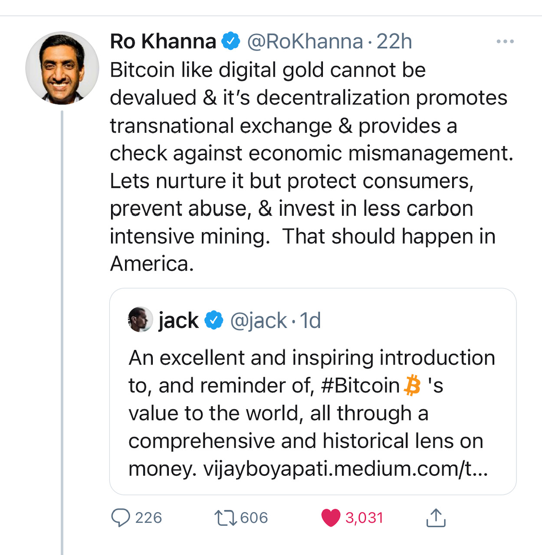This screenshot has height=555, width=542.
Task: Open Ro Khanna's profile photo
Action: (62, 68)
